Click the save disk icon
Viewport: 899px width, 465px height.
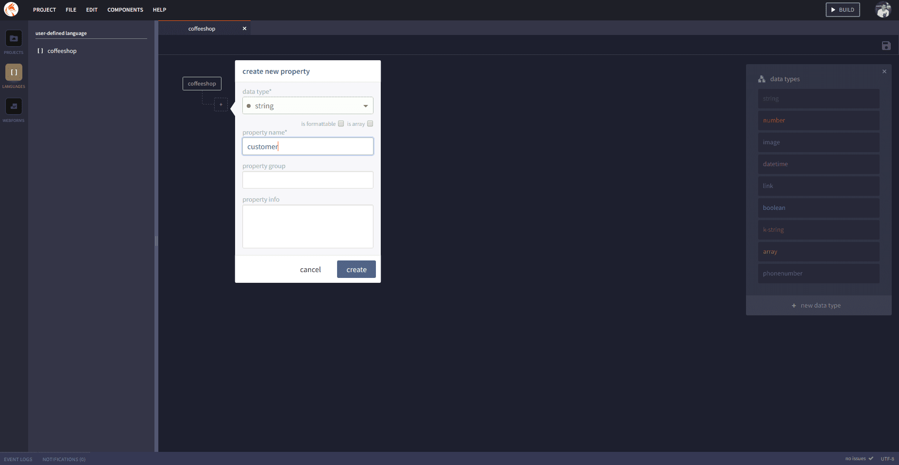coord(886,46)
